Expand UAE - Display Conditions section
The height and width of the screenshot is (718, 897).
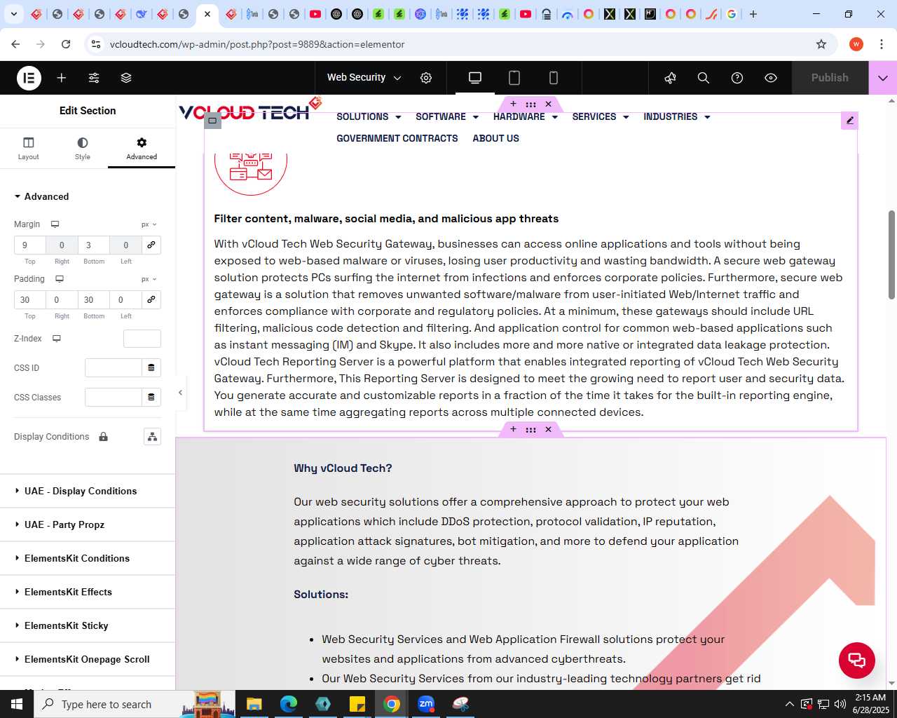88,491
